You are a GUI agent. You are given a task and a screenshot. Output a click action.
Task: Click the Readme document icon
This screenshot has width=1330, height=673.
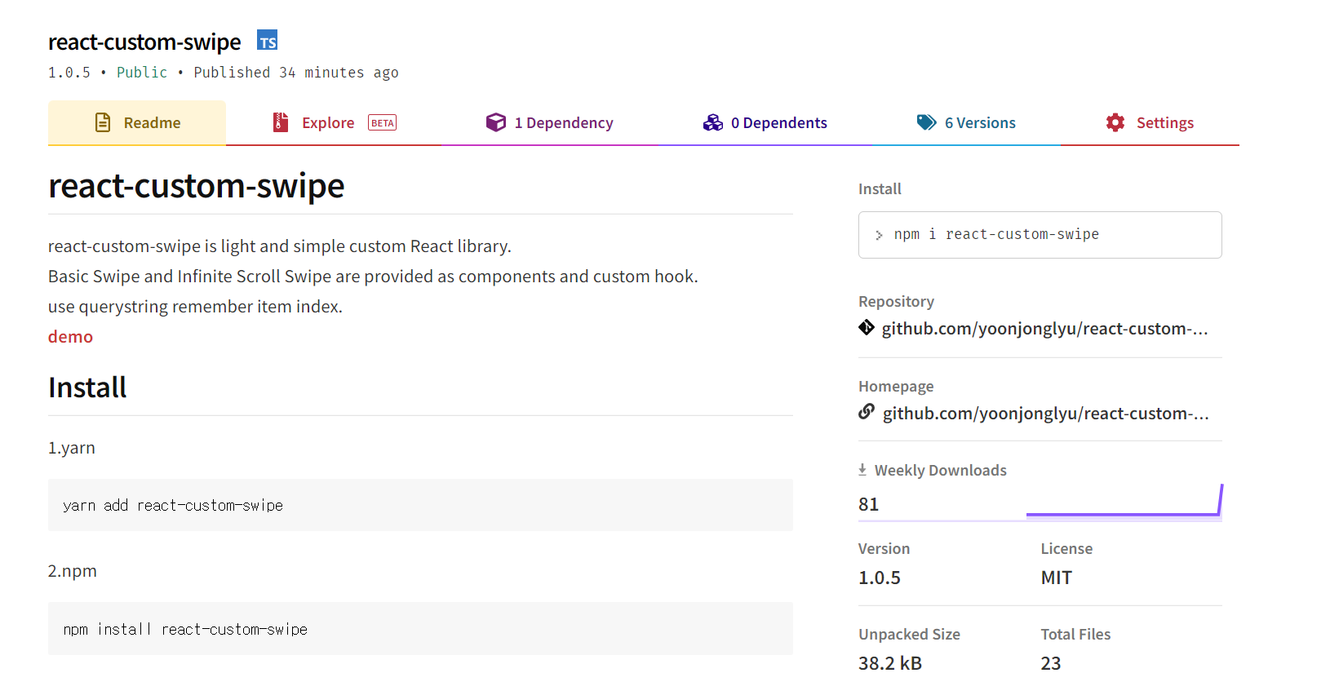point(103,122)
